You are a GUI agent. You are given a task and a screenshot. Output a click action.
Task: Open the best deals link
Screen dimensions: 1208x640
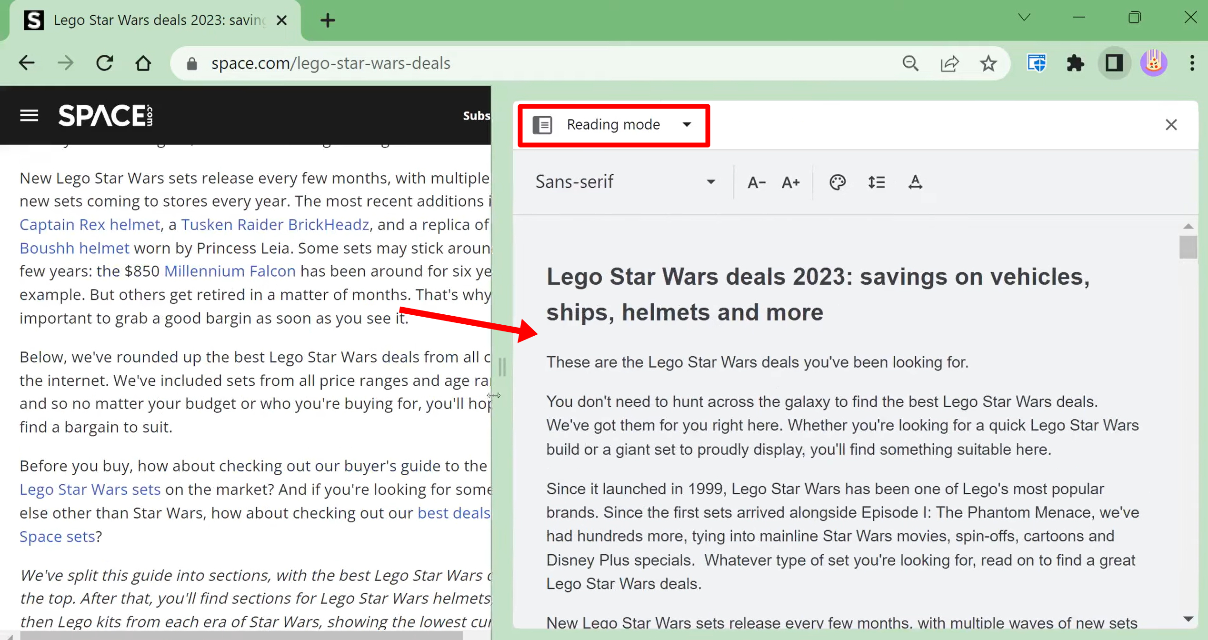[454, 513]
